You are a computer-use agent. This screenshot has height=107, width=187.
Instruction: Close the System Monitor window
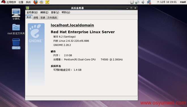point(135,8)
